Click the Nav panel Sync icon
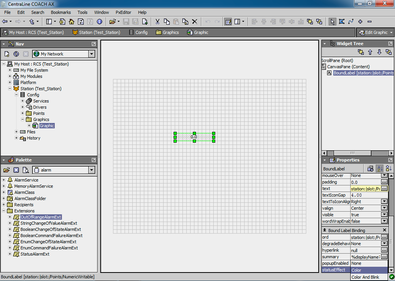This screenshot has width=395, height=281. pyautogui.click(x=16, y=54)
